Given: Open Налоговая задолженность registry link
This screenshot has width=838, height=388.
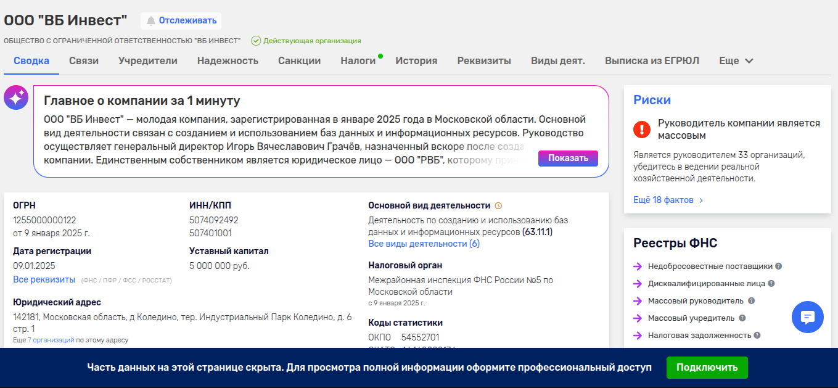Looking at the screenshot, I should pos(699,336).
